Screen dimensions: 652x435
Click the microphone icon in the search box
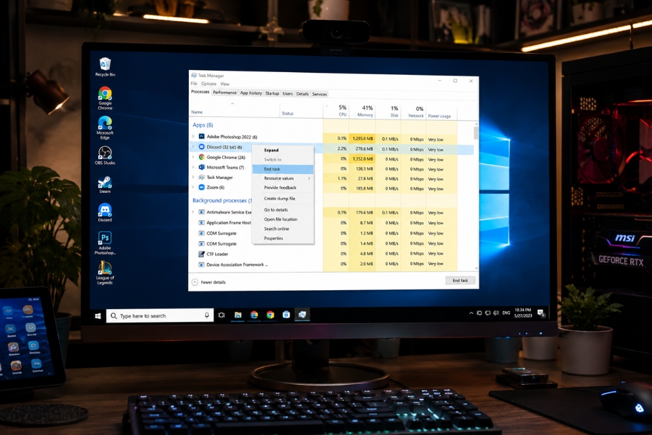206,315
